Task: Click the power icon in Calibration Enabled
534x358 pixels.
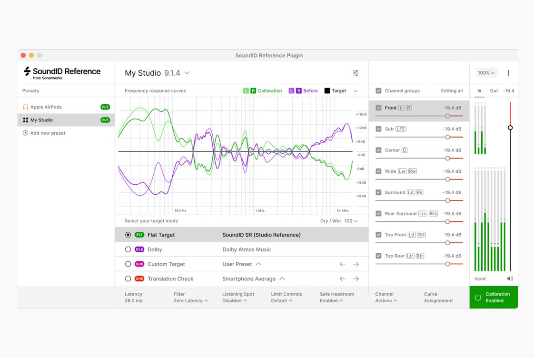Action: 478,298
